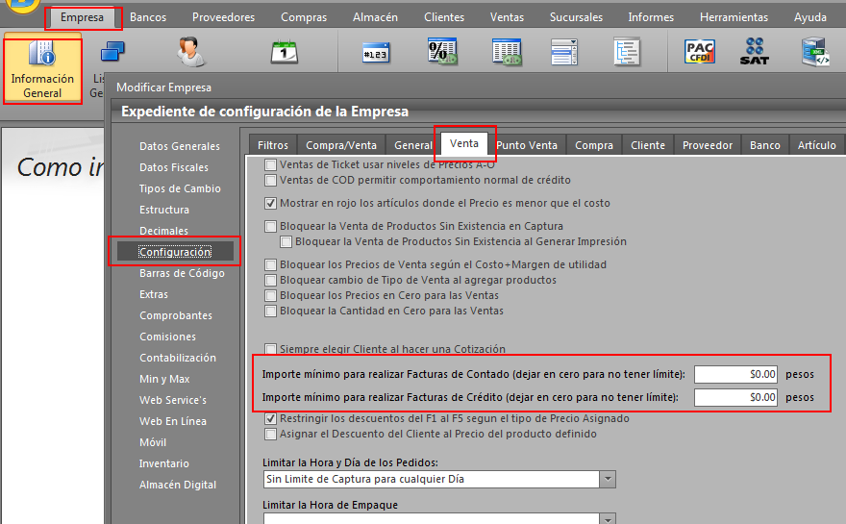846x524 pixels.
Task: Select Decimales in the sidebar
Action: (163, 231)
